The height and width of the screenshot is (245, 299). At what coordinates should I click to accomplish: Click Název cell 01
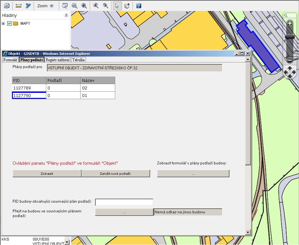[x=98, y=95]
